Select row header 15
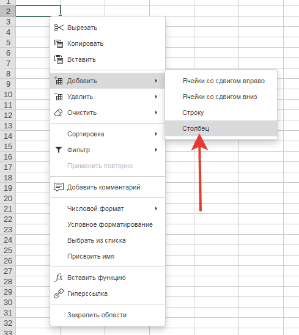The width and height of the screenshot is (299, 335). [x=8, y=146]
